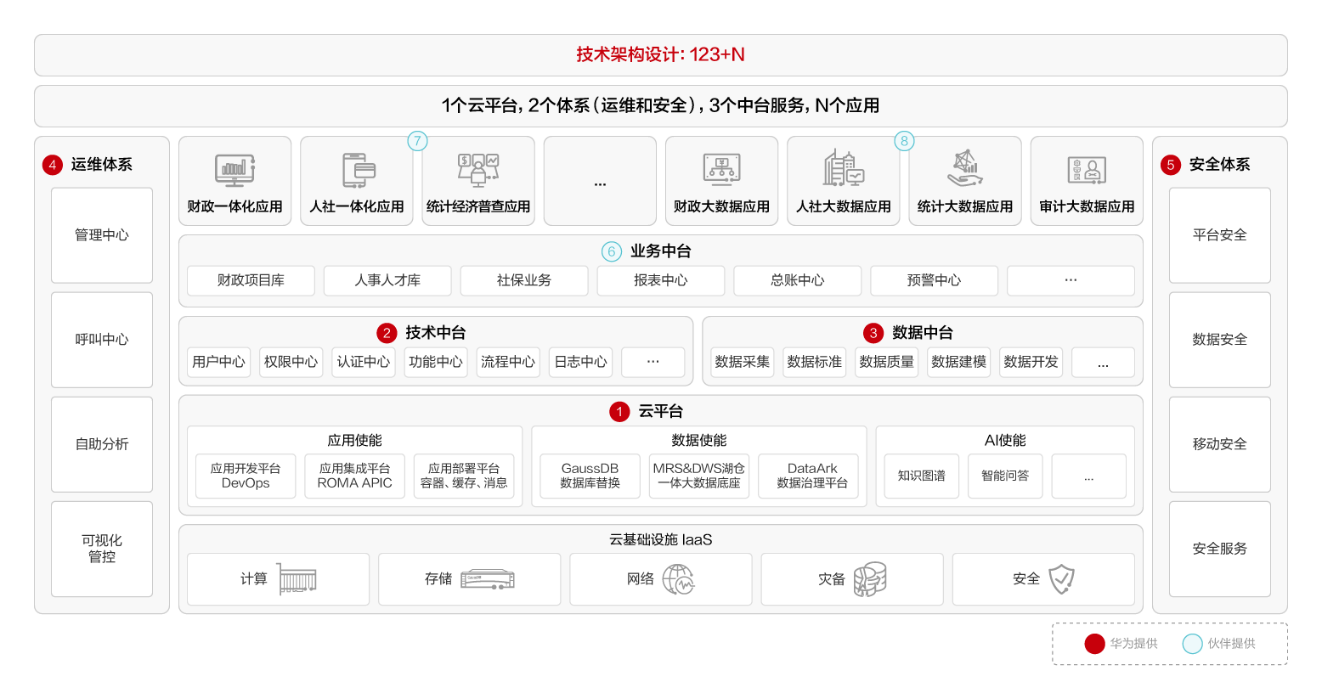
Task: Click the GaussDB 数据库替换 box
Action: coord(590,476)
